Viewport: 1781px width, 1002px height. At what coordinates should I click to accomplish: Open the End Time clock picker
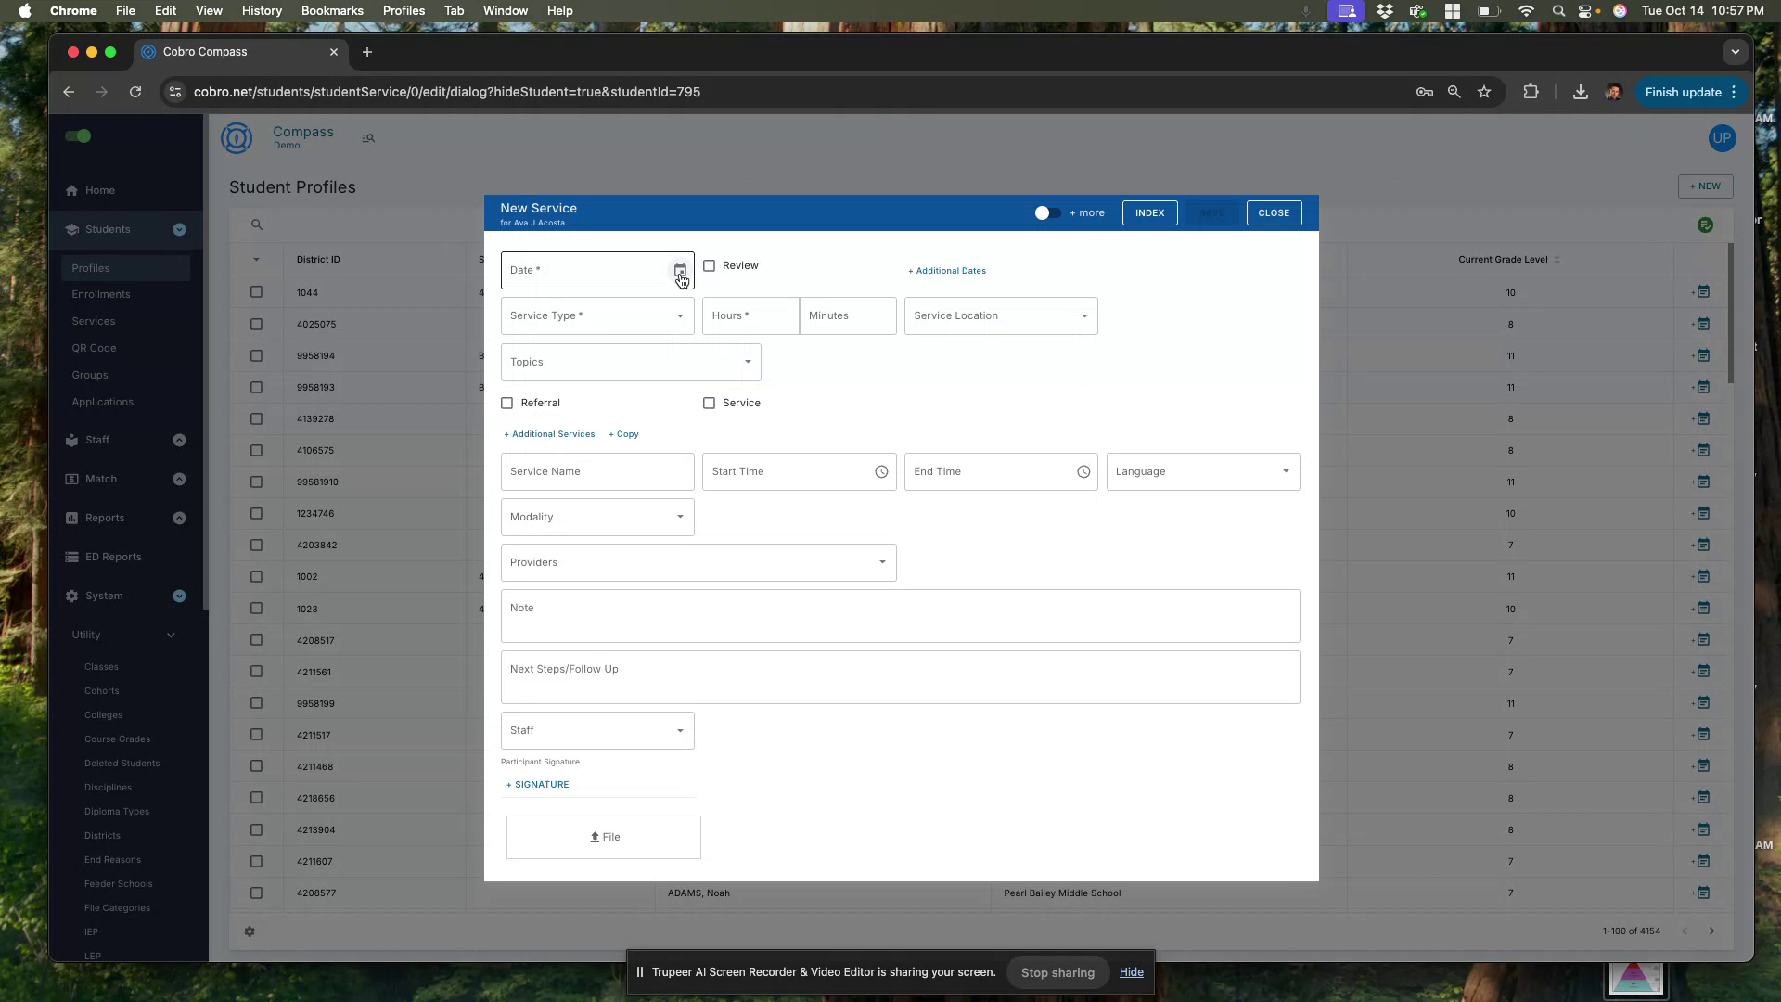1083,471
